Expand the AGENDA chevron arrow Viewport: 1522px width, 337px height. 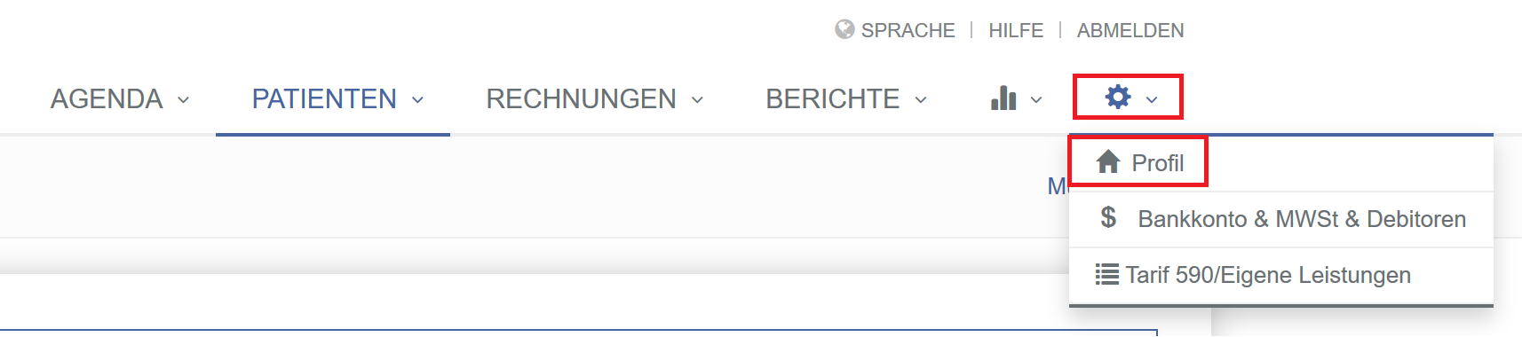pyautogui.click(x=183, y=100)
